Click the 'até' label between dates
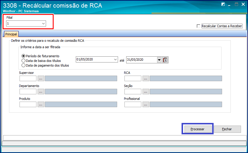 pyautogui.click(x=122, y=60)
